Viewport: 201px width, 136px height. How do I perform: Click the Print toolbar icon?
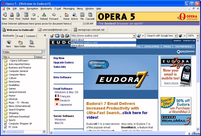click(11, 16)
